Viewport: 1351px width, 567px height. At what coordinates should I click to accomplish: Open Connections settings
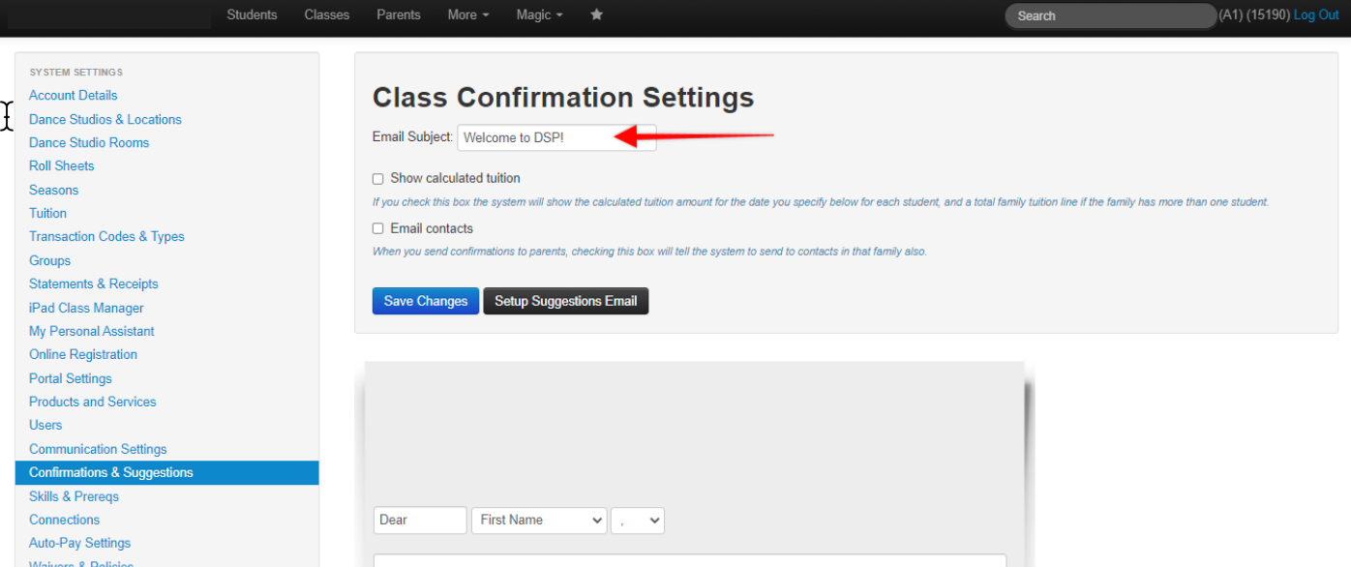coord(64,520)
